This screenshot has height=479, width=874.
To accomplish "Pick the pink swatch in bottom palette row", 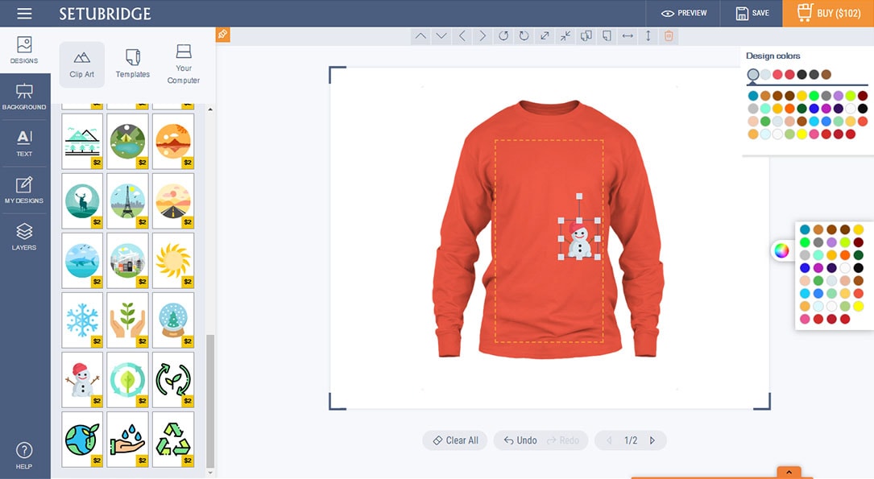I will (805, 319).
